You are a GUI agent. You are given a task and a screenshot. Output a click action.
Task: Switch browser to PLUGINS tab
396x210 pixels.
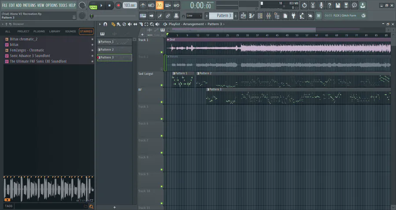pyautogui.click(x=39, y=32)
